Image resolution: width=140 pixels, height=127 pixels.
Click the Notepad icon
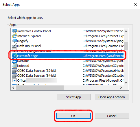[x=14, y=66]
